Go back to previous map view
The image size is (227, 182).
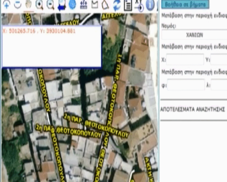61,5
